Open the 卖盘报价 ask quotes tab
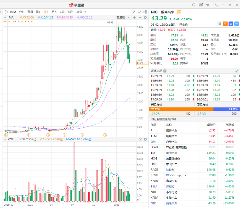This screenshot has width=240, height=208. coord(202,105)
